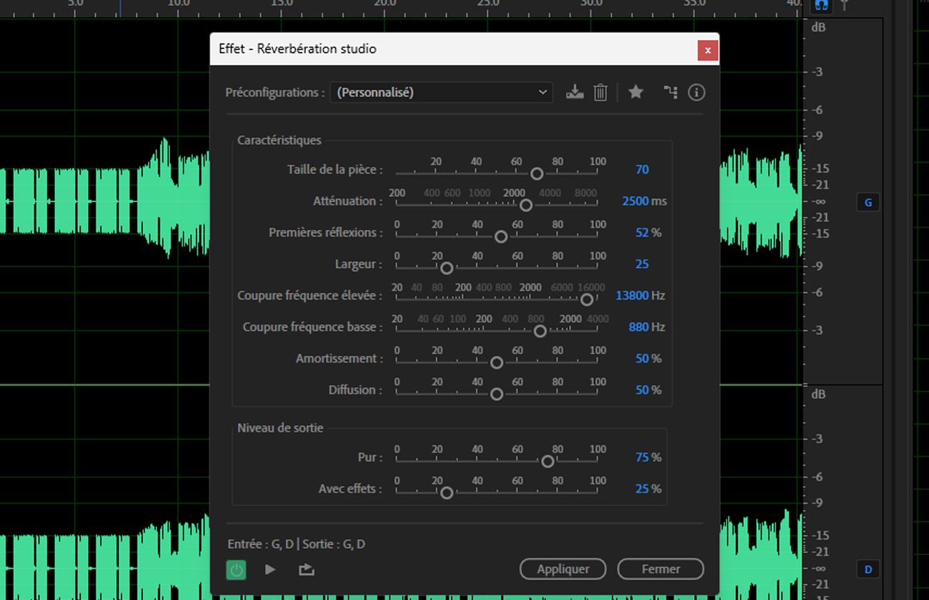Close the dialog using Fermer
Image resolution: width=929 pixels, height=600 pixels.
tap(660, 569)
